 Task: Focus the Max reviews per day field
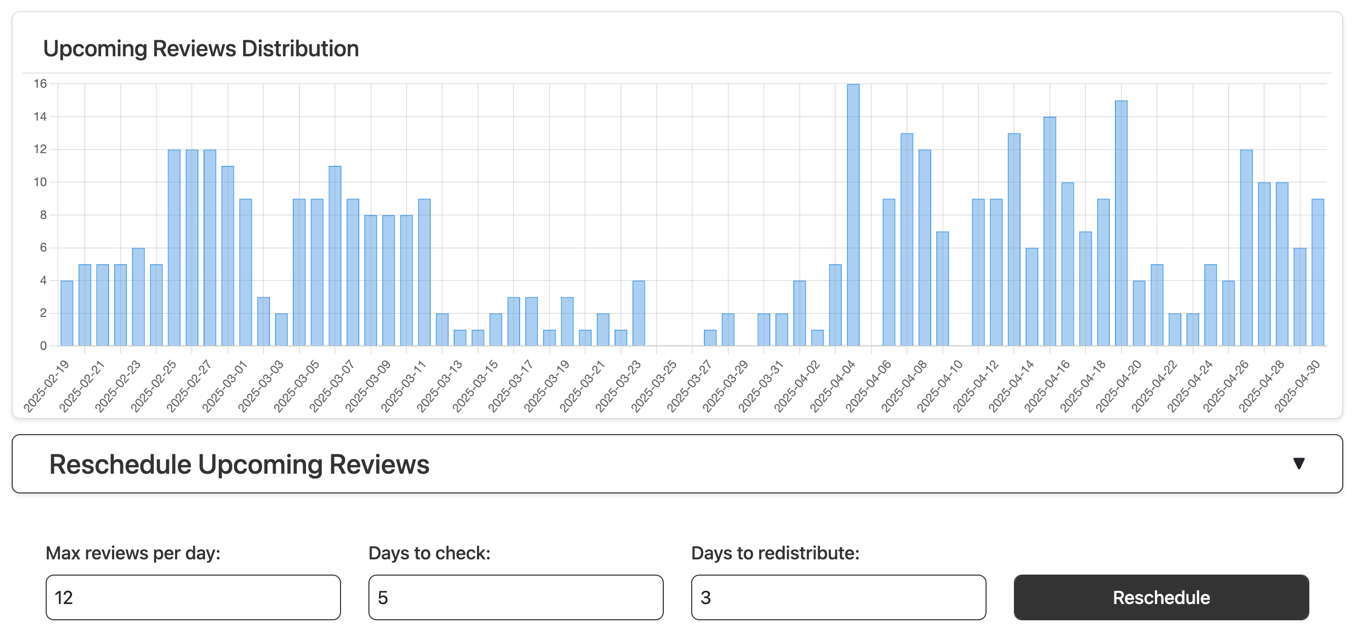click(193, 597)
